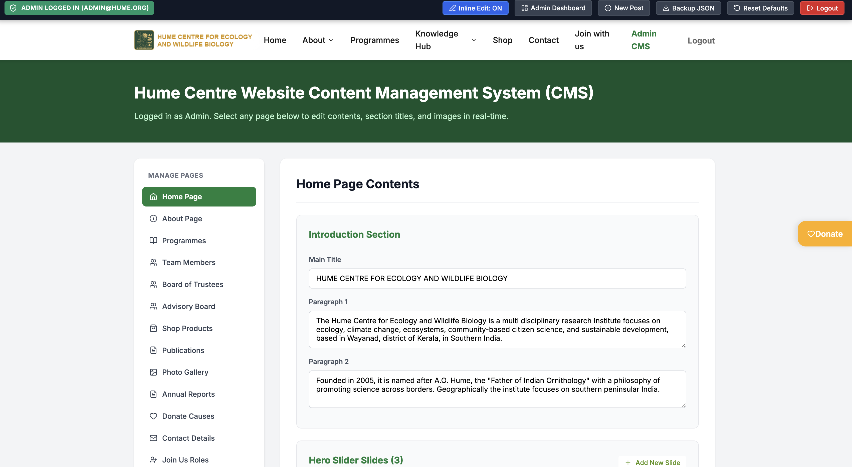
Task: Open Home in the site navigation
Action: tap(275, 40)
